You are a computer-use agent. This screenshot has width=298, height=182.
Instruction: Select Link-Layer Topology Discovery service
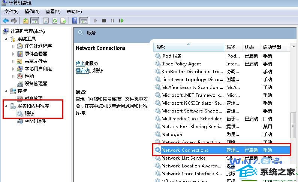click(x=222, y=80)
